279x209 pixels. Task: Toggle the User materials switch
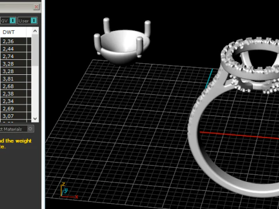[34, 20]
